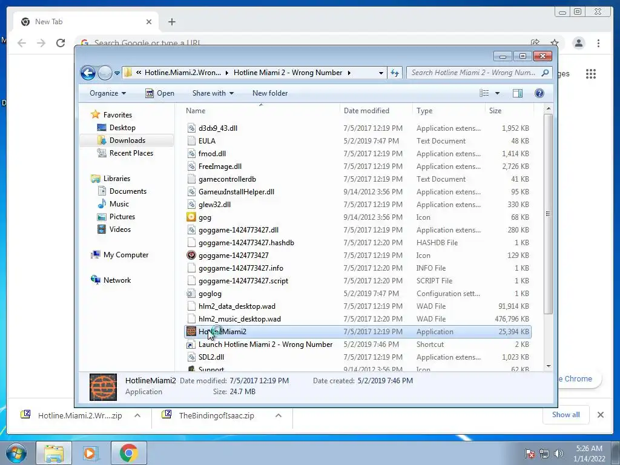
Task: Expand the view options dropdown arrow
Action: [498, 93]
